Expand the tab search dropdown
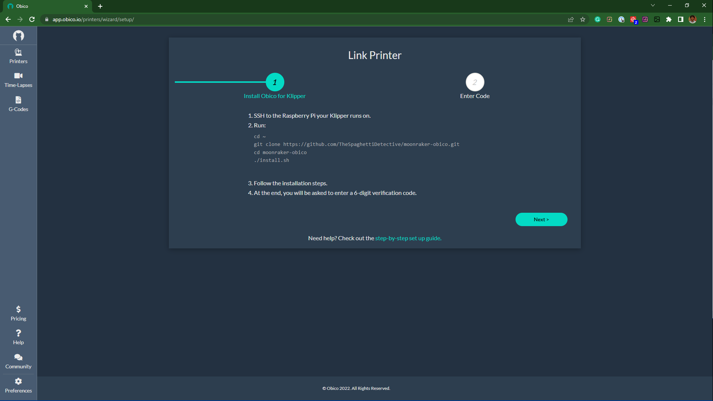The height and width of the screenshot is (401, 713). point(653,5)
